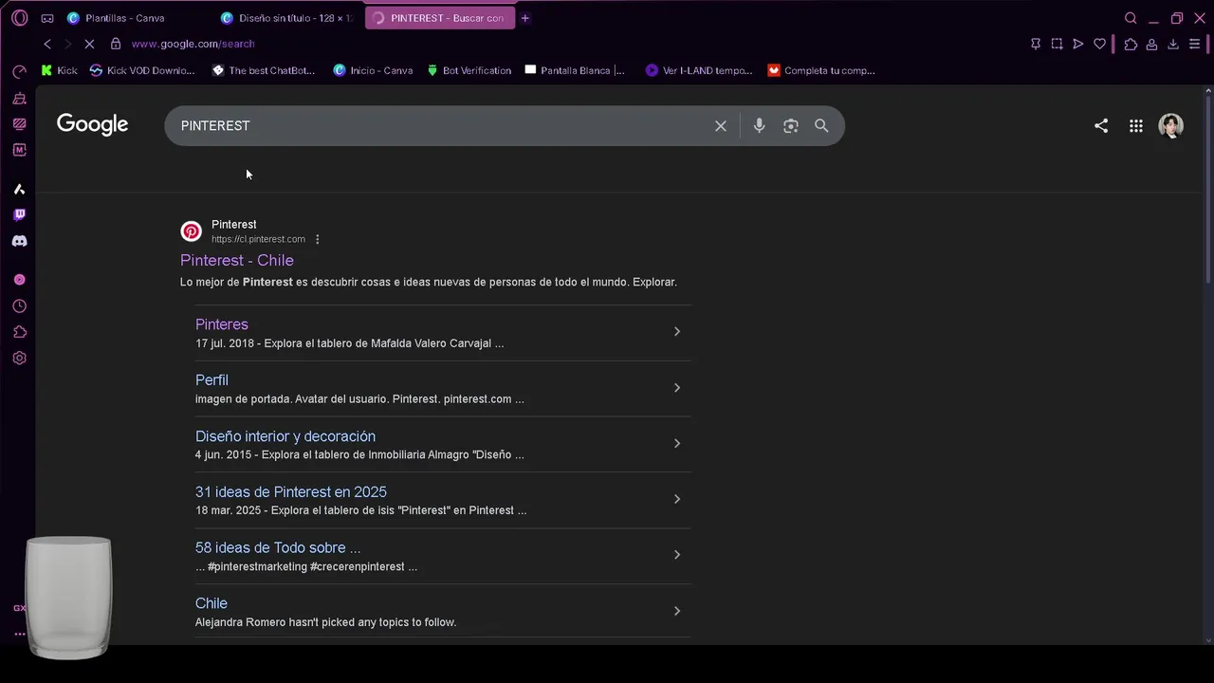Add page to bookmarks with heart icon
Image resolution: width=1214 pixels, height=683 pixels.
pyautogui.click(x=1100, y=44)
